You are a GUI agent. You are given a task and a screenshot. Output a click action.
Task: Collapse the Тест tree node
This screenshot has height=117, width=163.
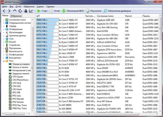pos(4,61)
